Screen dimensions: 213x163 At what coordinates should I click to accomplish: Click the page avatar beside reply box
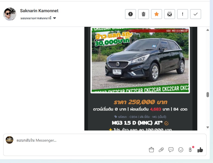(x=9, y=140)
